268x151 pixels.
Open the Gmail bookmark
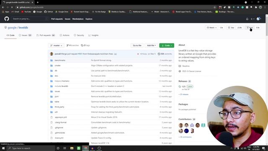pyautogui.click(x=15, y=12)
